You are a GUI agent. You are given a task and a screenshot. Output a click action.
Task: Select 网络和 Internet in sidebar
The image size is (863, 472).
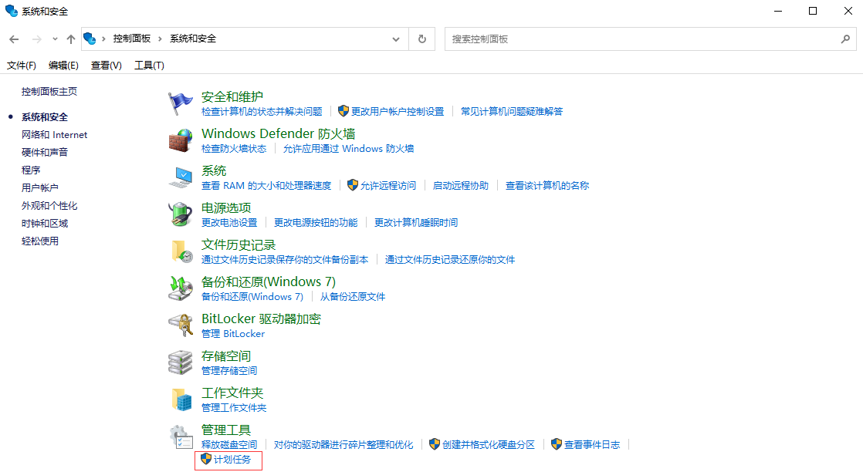[55, 135]
